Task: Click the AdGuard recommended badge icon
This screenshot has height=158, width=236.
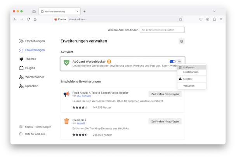Action: pos(109,61)
